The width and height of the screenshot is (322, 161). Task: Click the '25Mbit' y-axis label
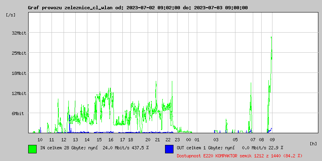(19, 53)
